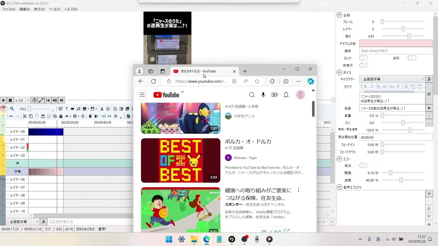The height and width of the screenshot is (246, 438).
Task: Open the キャラクター dropdown in properties panel
Action: pyautogui.click(x=392, y=79)
